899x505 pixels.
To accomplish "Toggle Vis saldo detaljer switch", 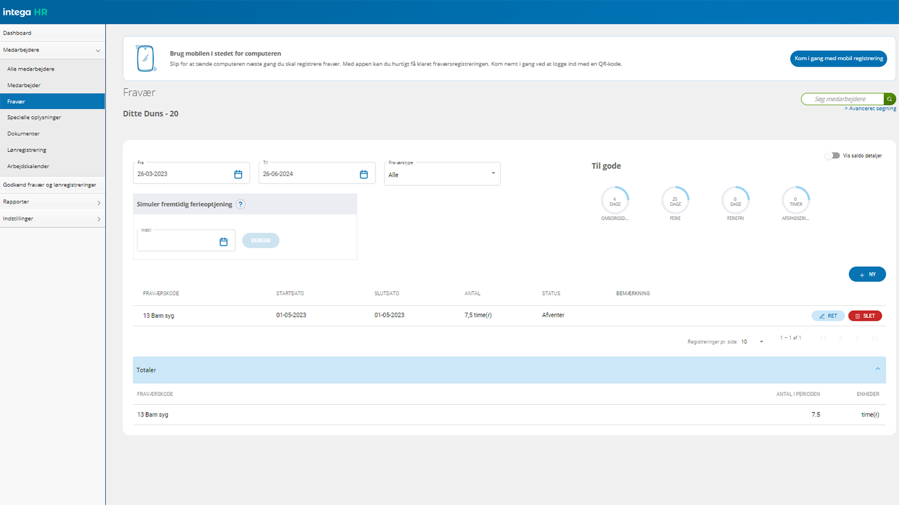I will point(833,156).
